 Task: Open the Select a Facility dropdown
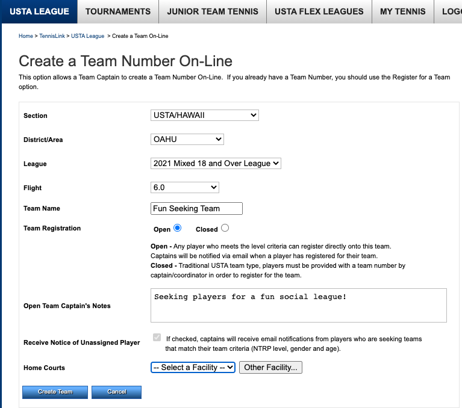193,367
